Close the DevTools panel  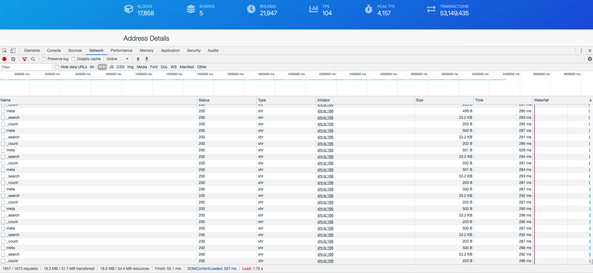coord(590,51)
